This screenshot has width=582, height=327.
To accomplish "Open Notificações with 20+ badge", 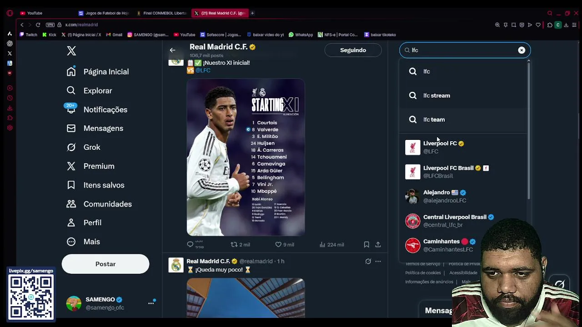I will [x=97, y=109].
